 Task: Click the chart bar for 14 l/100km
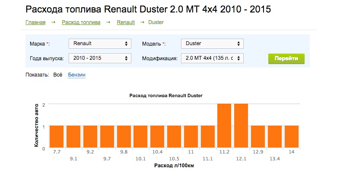tap(292, 137)
